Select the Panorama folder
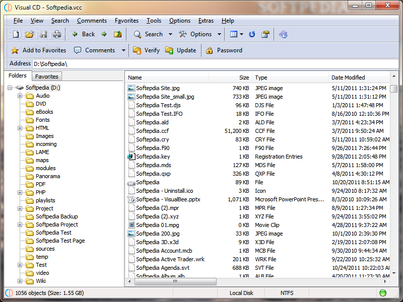 coord(48,176)
